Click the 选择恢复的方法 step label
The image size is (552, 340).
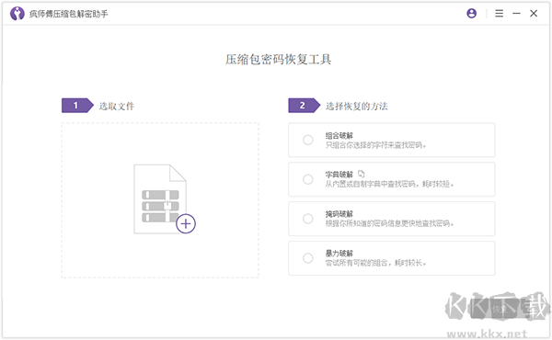pyautogui.click(x=356, y=106)
